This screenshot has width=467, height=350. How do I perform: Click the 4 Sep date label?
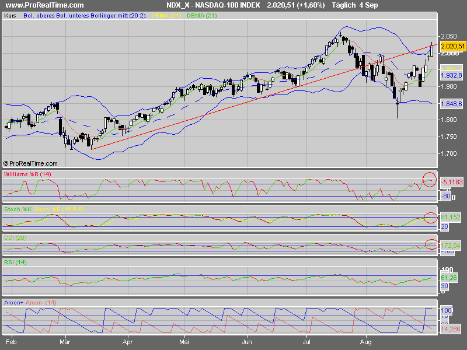368,5
